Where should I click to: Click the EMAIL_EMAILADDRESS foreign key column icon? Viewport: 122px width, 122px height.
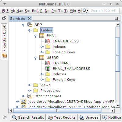pos(48,69)
